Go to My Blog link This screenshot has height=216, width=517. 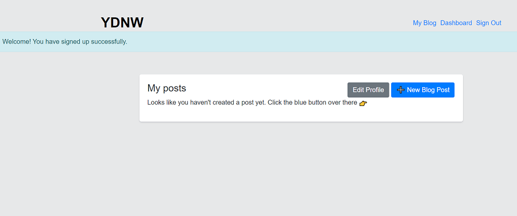pos(425,23)
